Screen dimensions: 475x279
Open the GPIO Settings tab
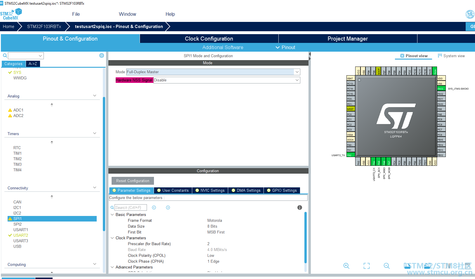coord(282,190)
